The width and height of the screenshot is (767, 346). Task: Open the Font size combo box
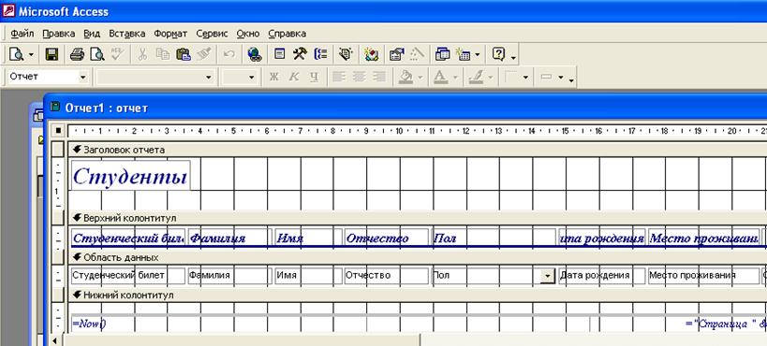pyautogui.click(x=239, y=77)
